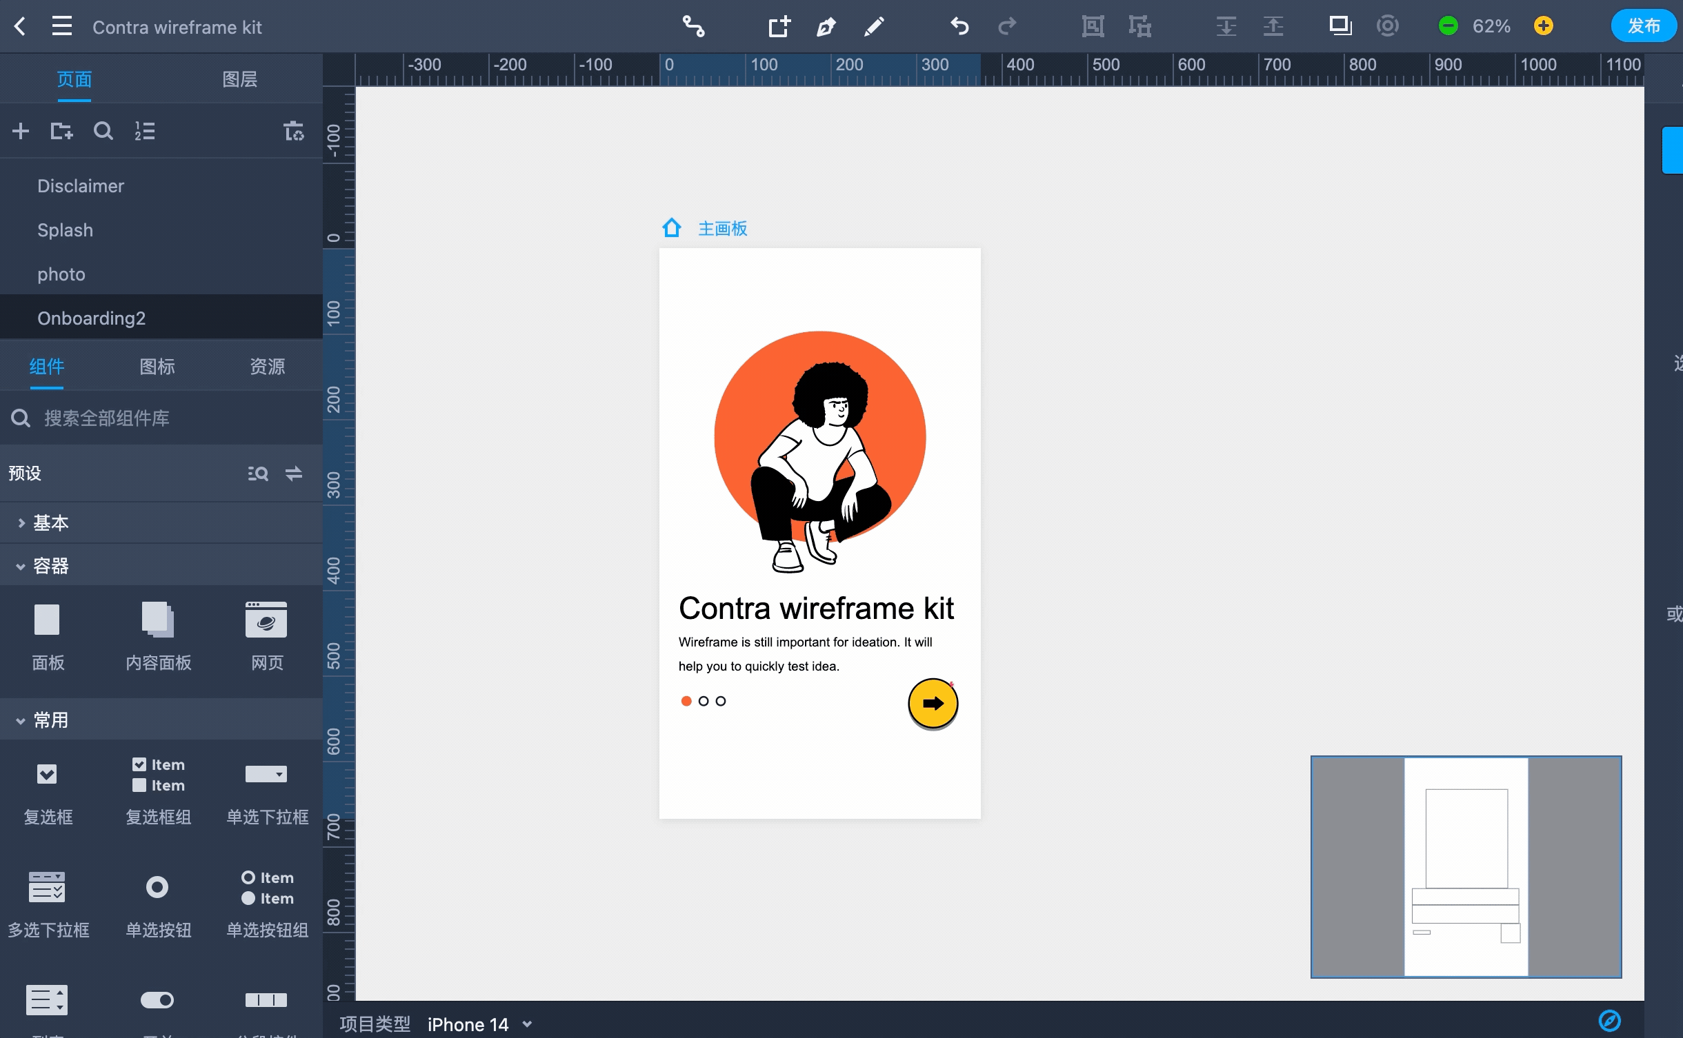Screen dimensions: 1683x1038
Task: Click the green zoom out button
Action: point(1448,26)
